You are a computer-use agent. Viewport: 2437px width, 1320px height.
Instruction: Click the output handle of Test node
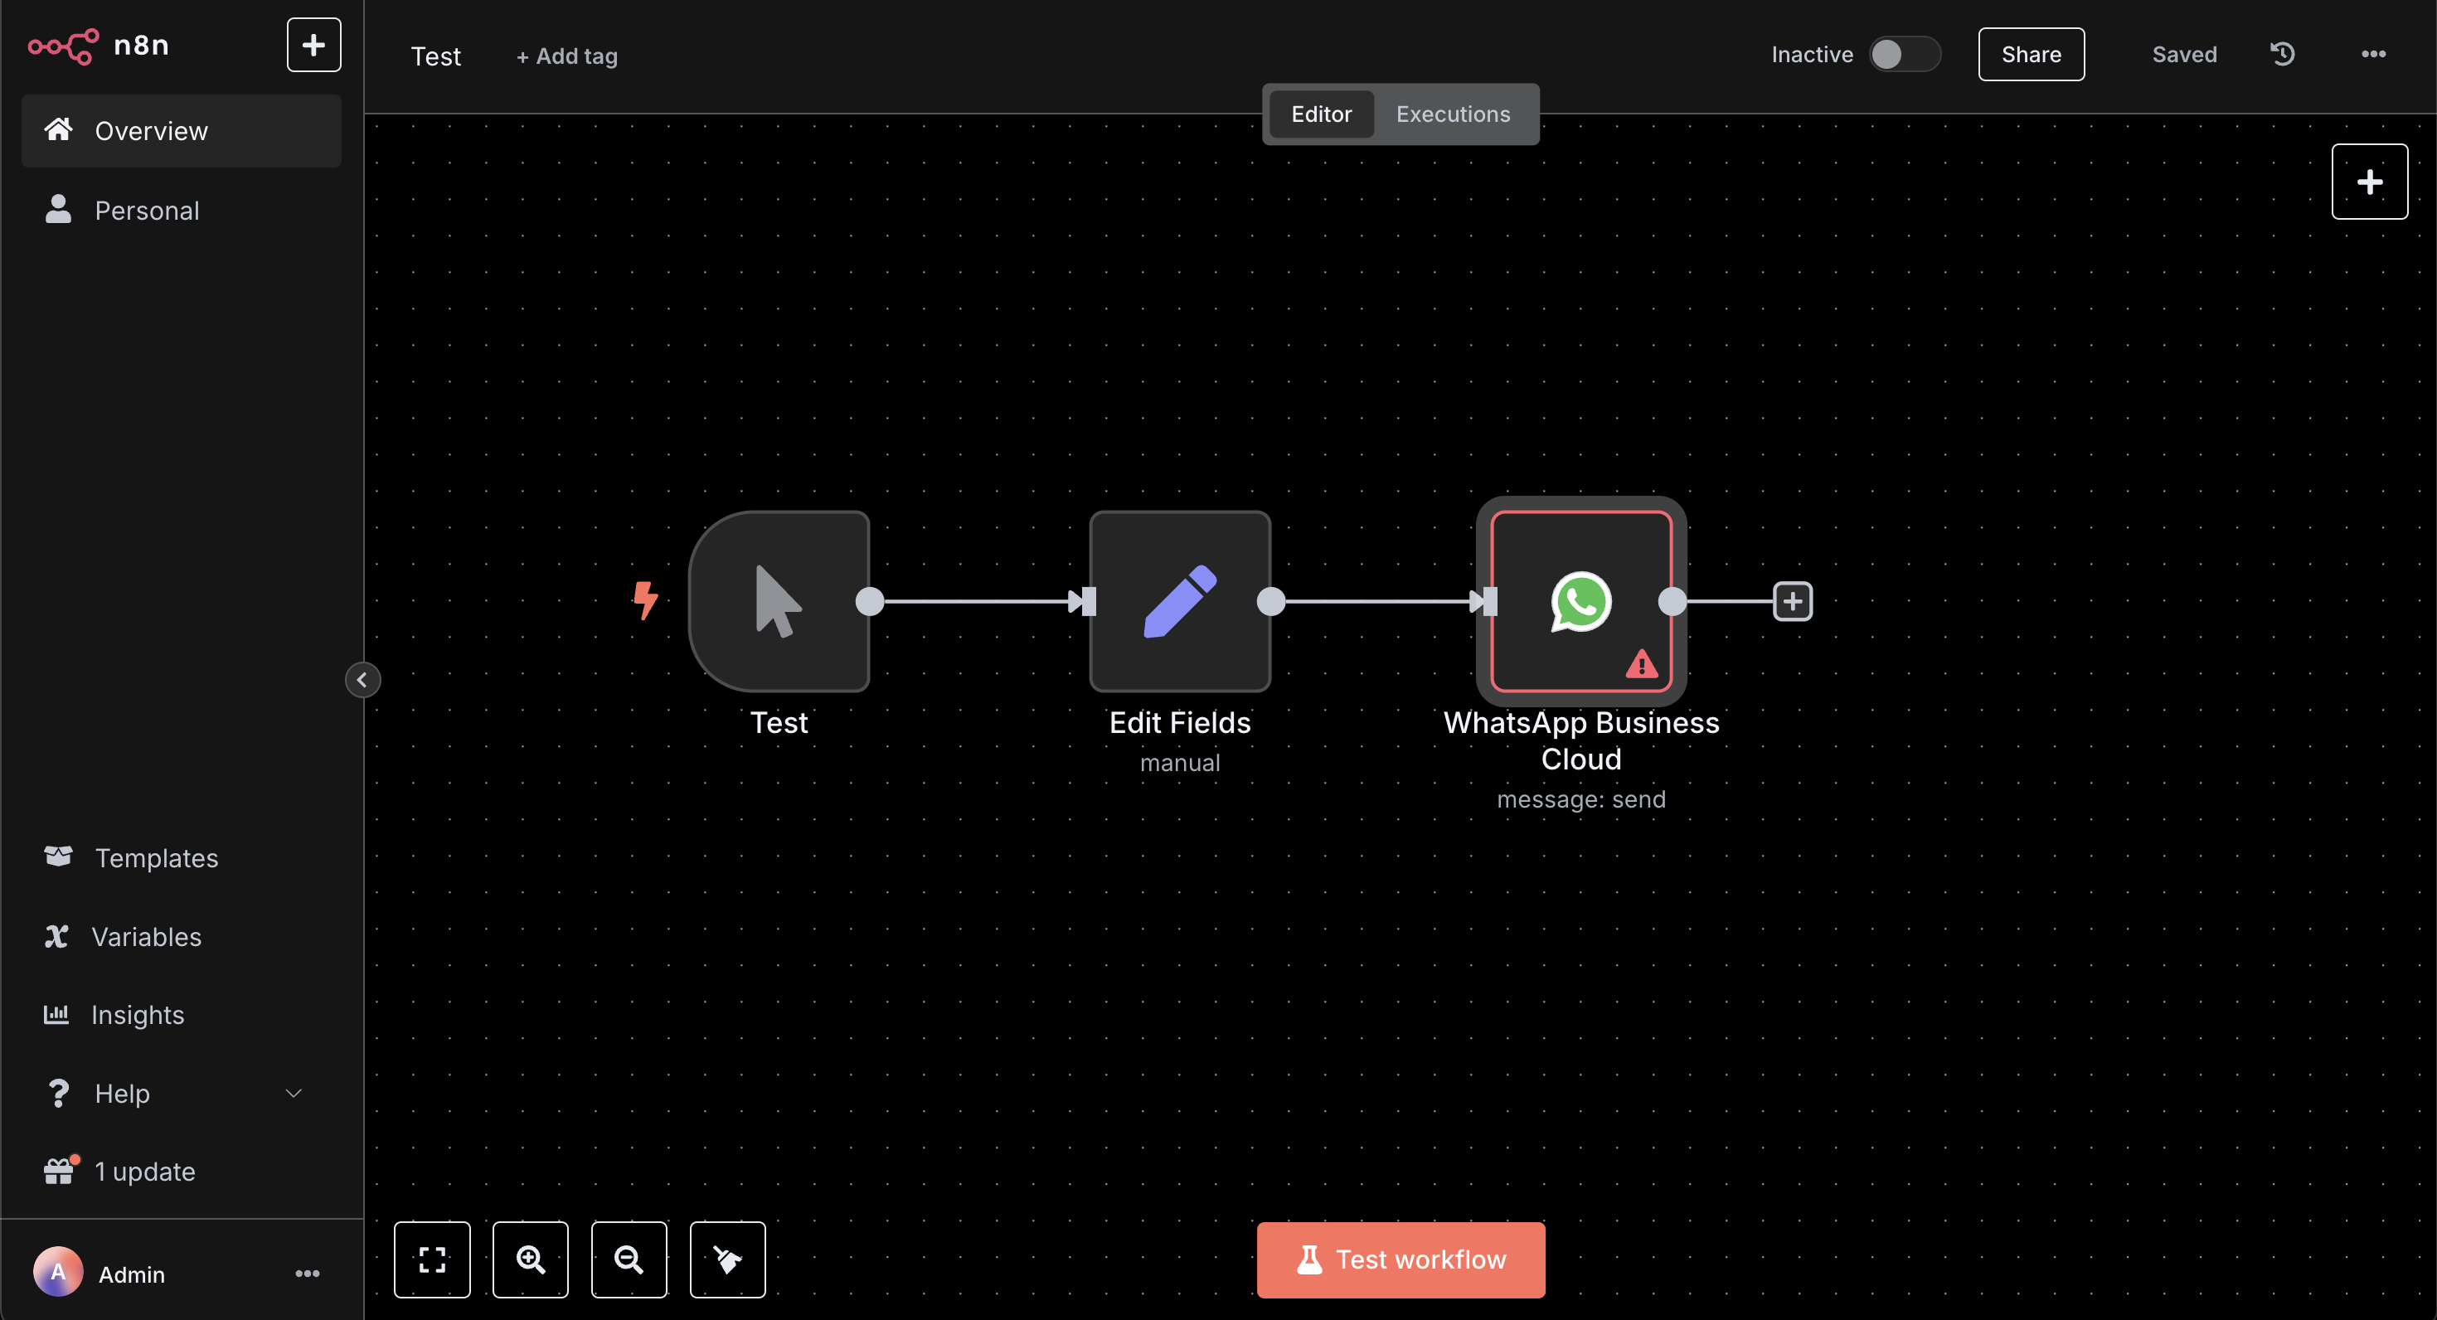tap(870, 601)
